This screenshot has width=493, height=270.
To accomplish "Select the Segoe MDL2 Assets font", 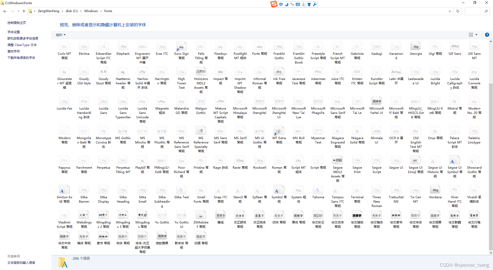I will [x=338, y=160].
